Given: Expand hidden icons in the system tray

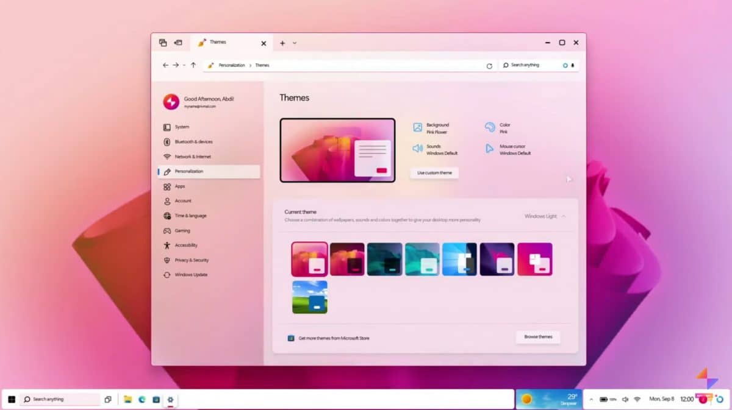Looking at the screenshot, I should (590, 399).
